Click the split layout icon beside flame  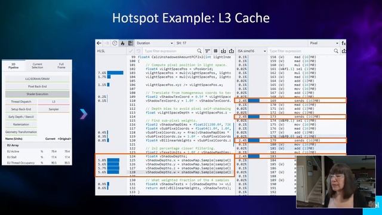click(131, 43)
